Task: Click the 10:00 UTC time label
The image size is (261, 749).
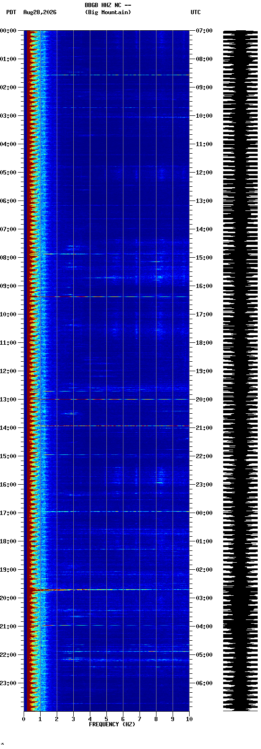Action: (204, 116)
